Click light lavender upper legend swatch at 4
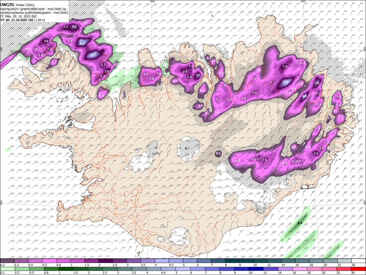Image resolution: width=366 pixels, height=275 pixels. [x=161, y=261]
